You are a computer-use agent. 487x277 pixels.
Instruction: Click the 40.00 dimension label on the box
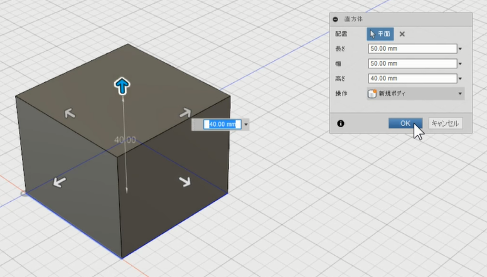(x=125, y=140)
